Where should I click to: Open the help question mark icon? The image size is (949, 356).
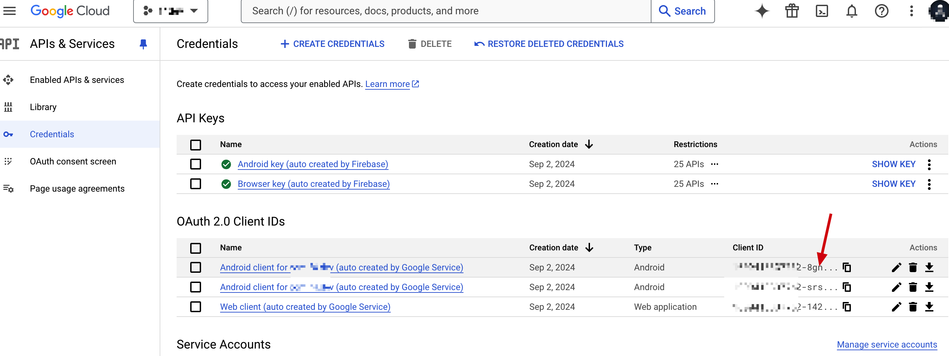coord(881,11)
